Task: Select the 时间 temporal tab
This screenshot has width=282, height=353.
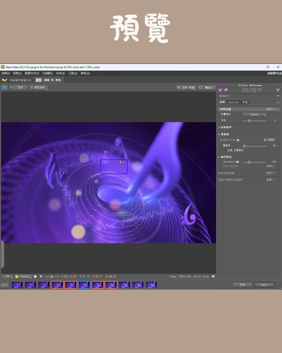Action: [x=222, y=102]
